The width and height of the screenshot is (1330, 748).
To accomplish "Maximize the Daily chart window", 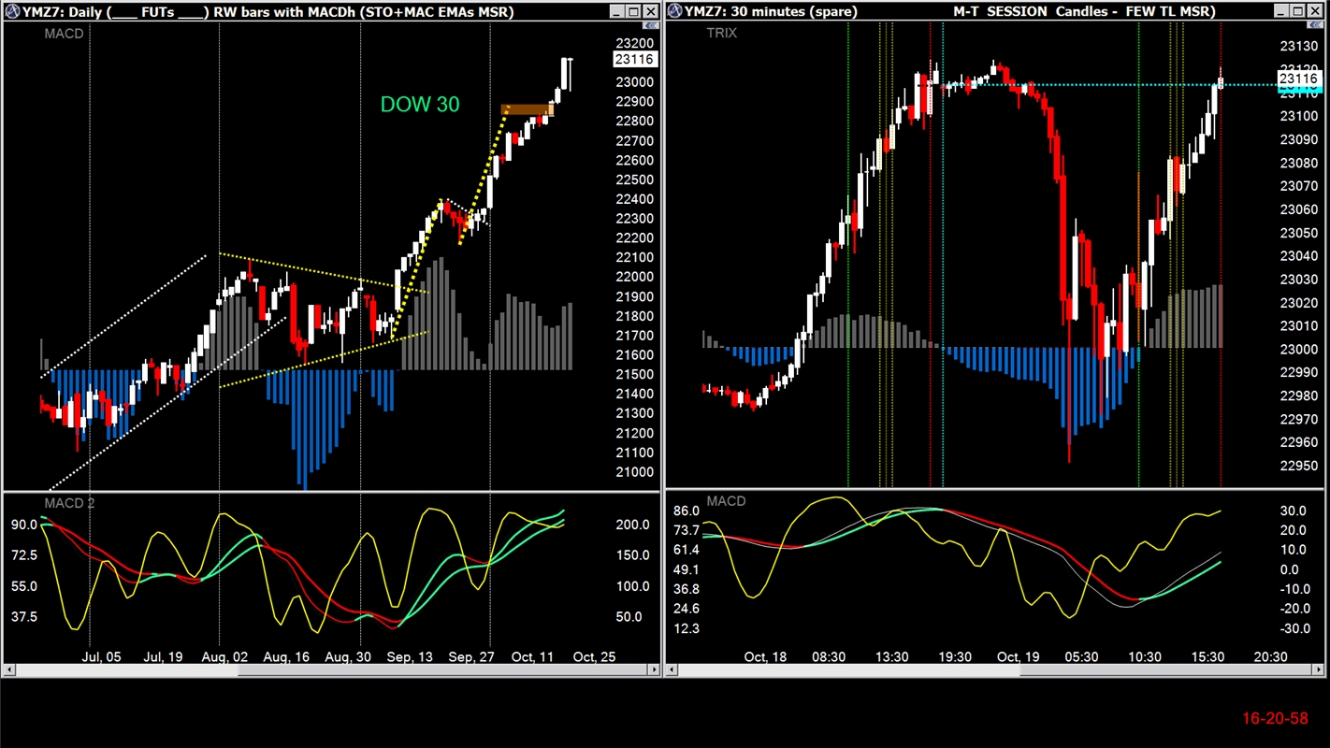I will coord(633,11).
